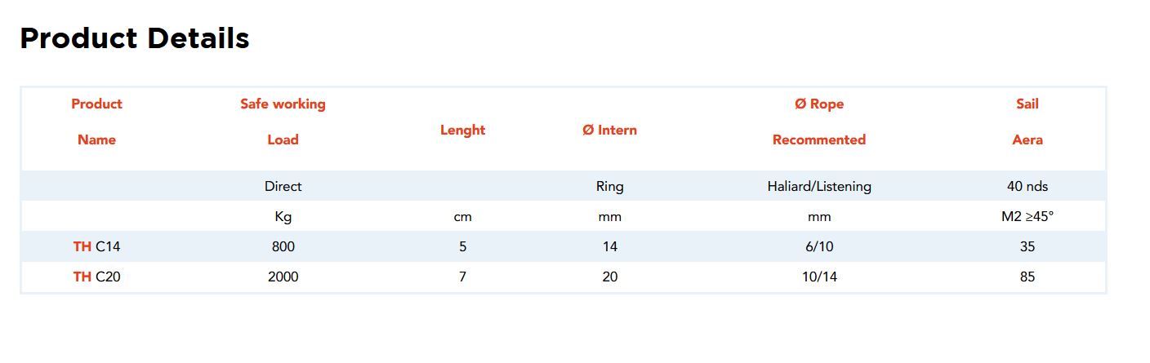
Task: Click the 6/10 rope diameter cell
Action: 818,246
